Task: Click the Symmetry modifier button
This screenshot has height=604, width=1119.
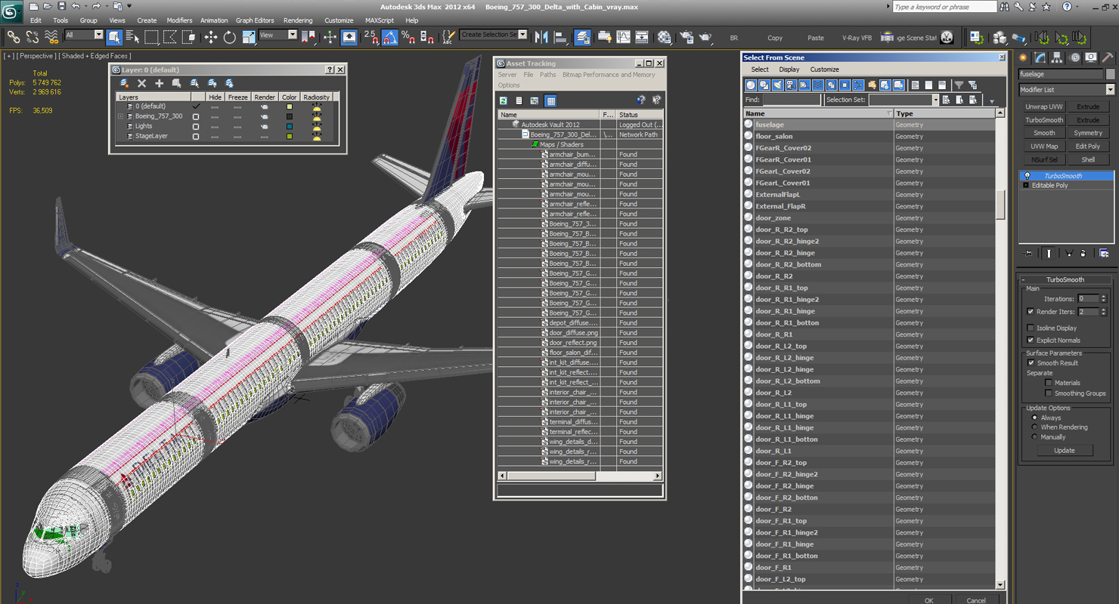Action: point(1088,133)
